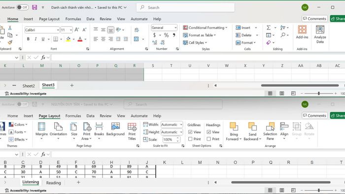Image resolution: width=345 pixels, height=194 pixels.
Task: Open the Selection Pane
Action: pyautogui.click(x=270, y=131)
